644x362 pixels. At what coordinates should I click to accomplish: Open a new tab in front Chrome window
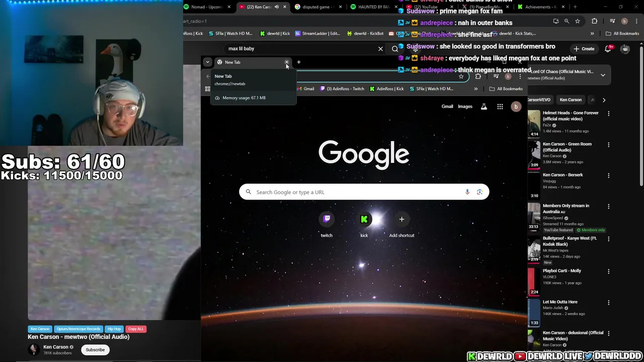[x=298, y=62]
